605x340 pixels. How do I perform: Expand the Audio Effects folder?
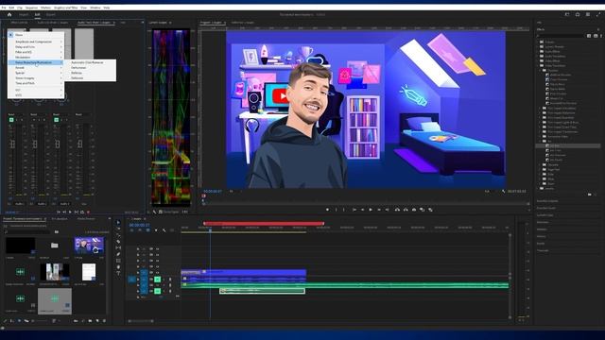538,51
